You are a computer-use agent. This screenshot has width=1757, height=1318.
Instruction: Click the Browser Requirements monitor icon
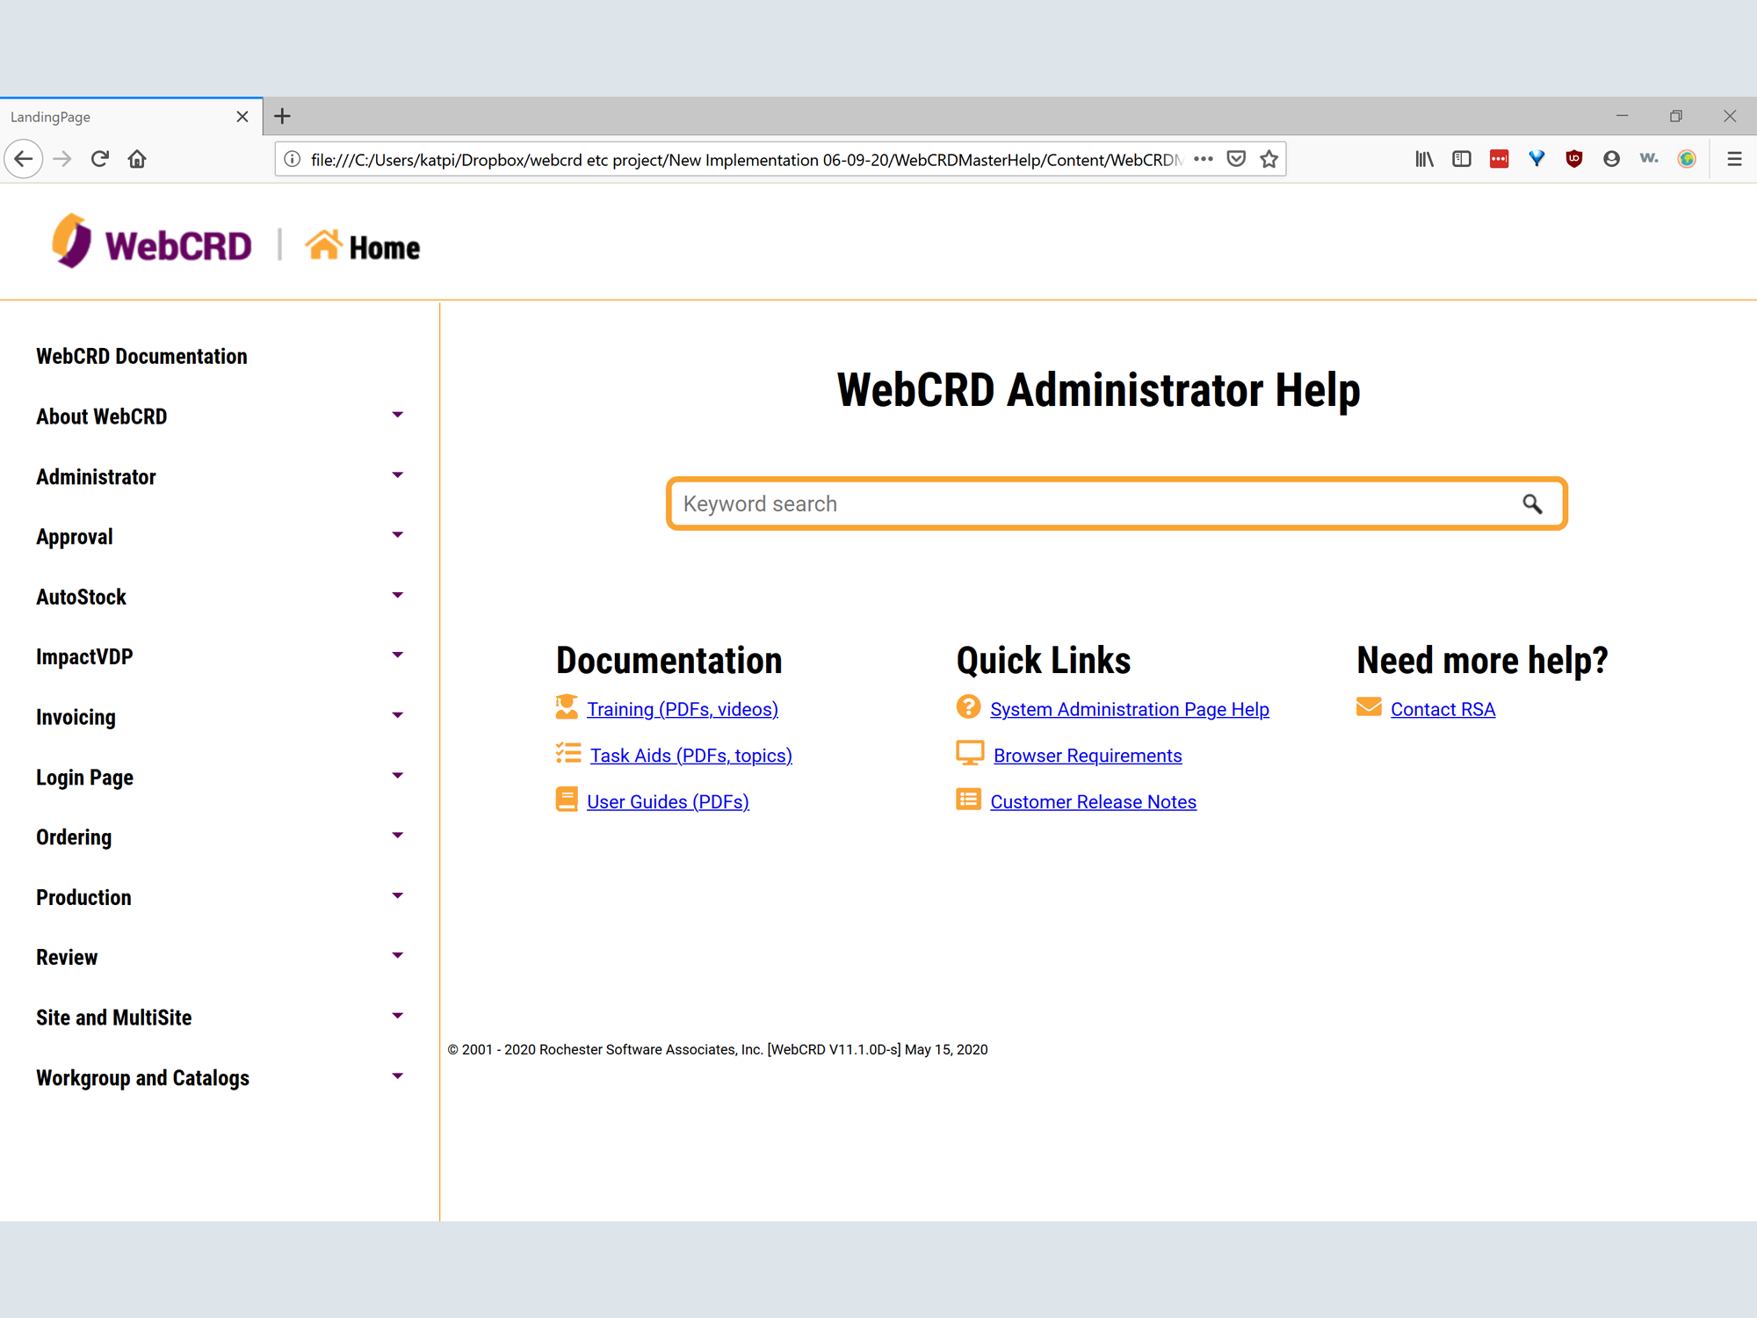click(970, 753)
